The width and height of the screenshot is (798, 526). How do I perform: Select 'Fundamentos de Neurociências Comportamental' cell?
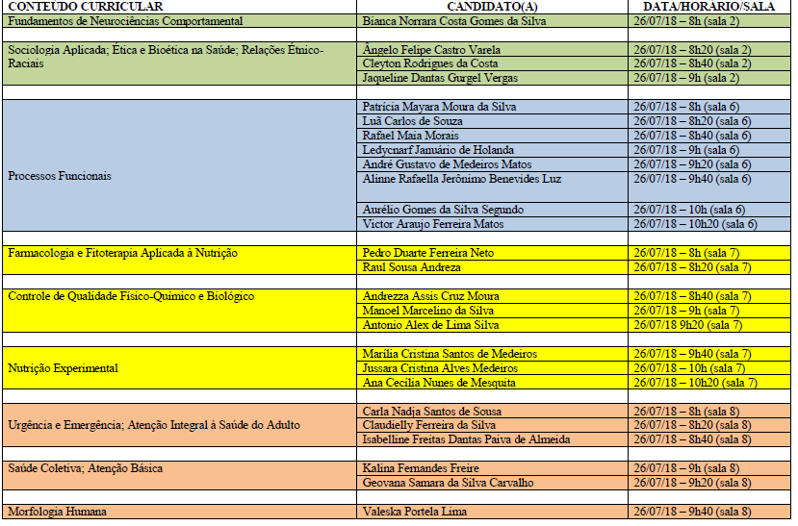[179, 21]
